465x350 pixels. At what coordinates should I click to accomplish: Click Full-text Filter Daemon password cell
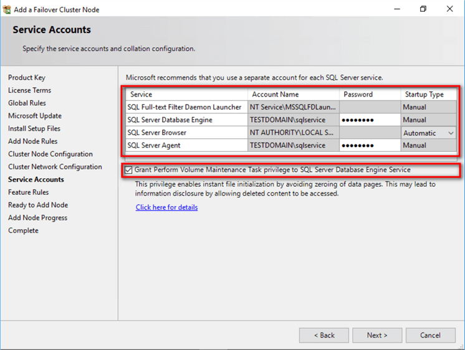(370, 107)
